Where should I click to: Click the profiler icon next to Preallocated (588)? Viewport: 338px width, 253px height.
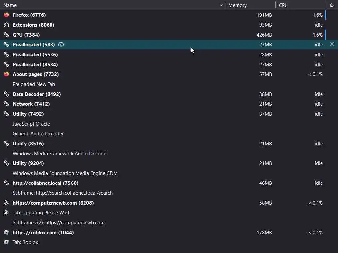(61, 44)
